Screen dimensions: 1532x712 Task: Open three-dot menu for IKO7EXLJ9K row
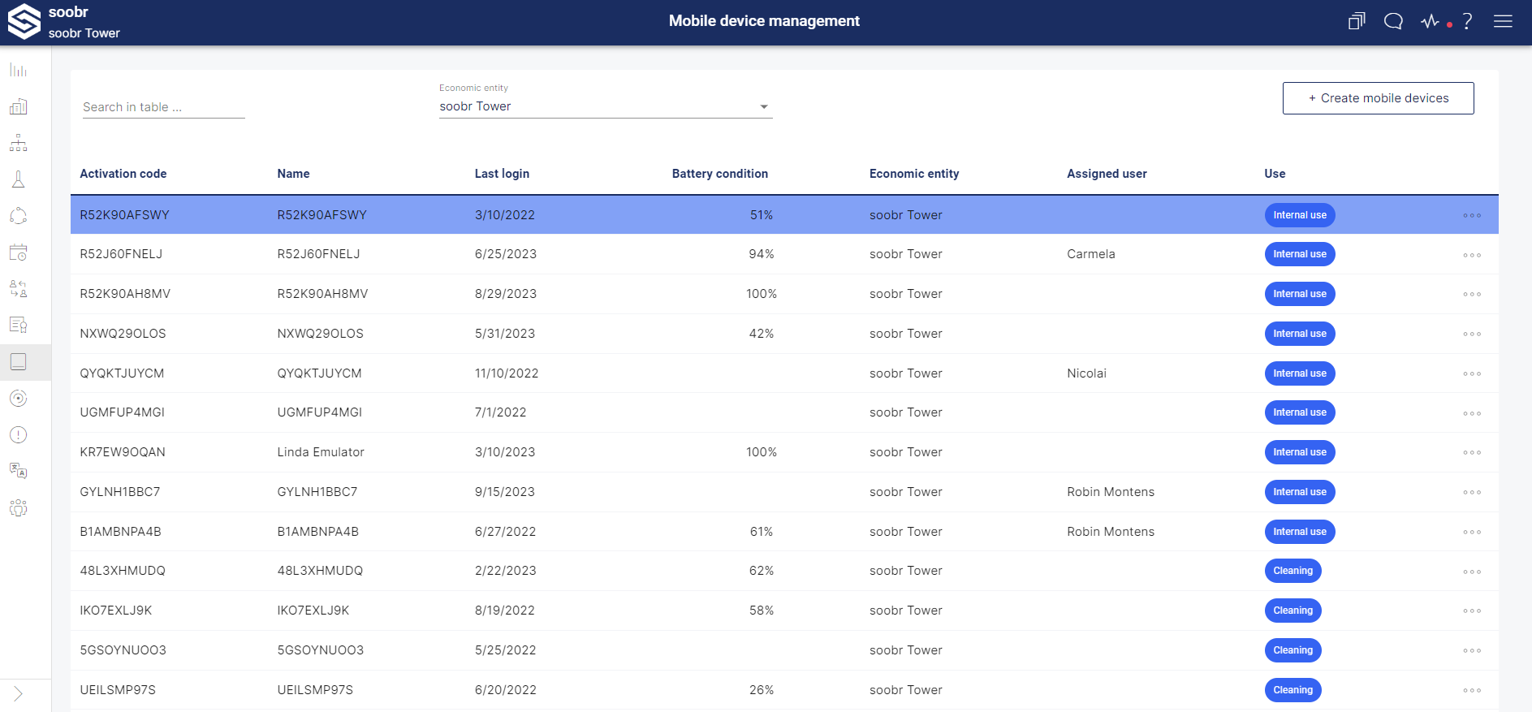coord(1472,611)
